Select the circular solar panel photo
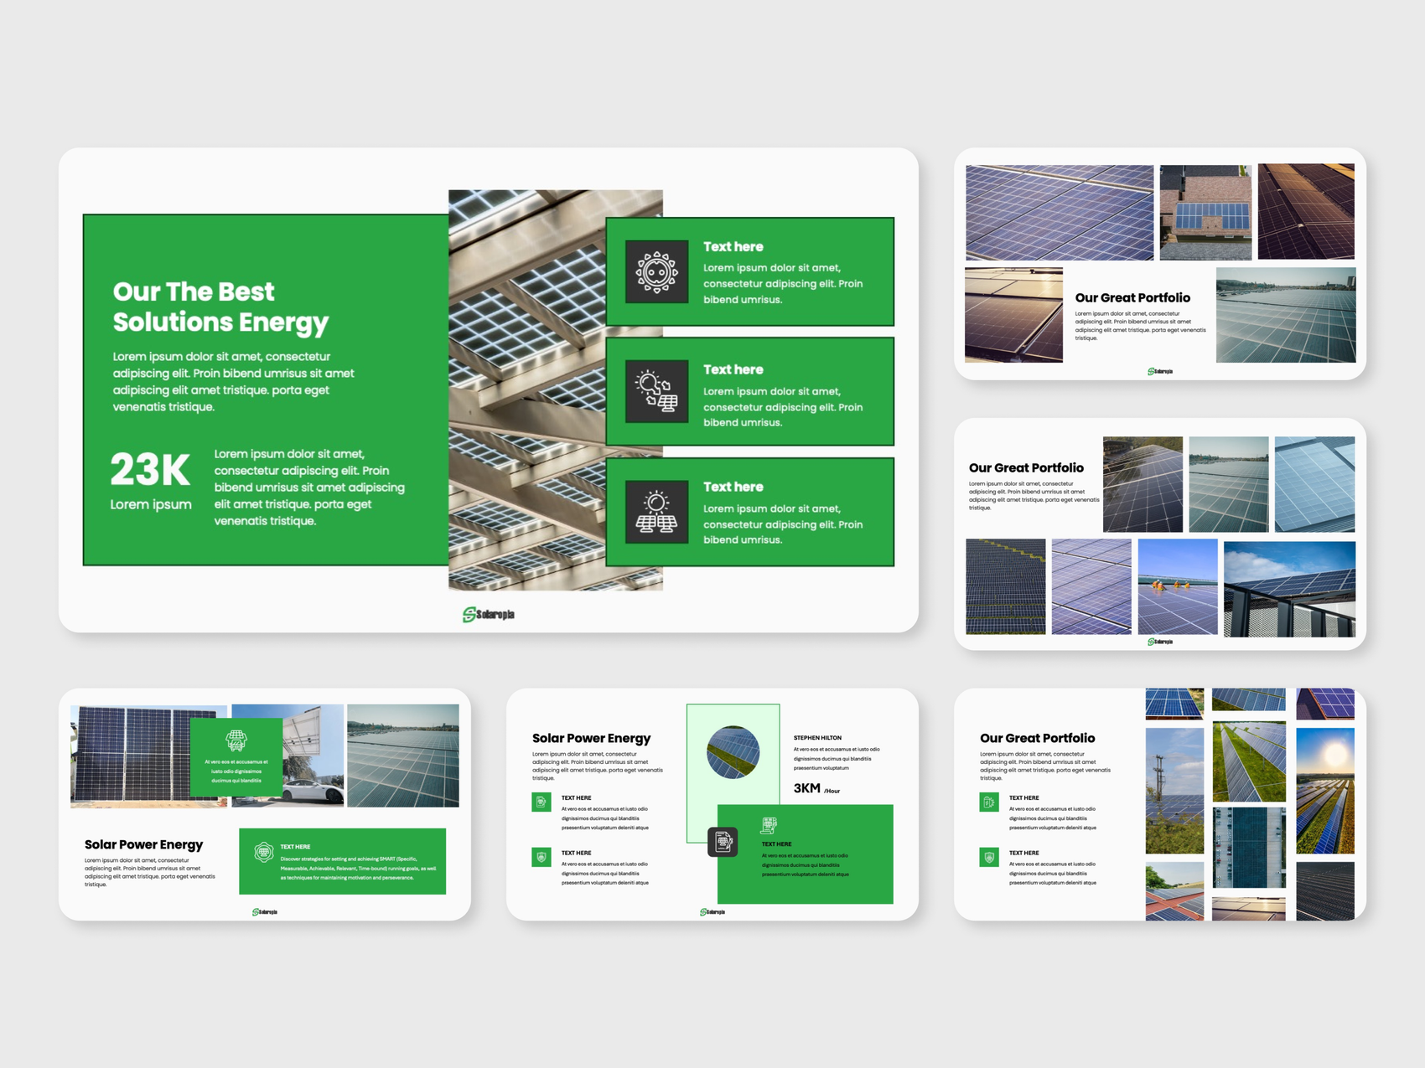Screen dimensions: 1425x1068 click(733, 752)
